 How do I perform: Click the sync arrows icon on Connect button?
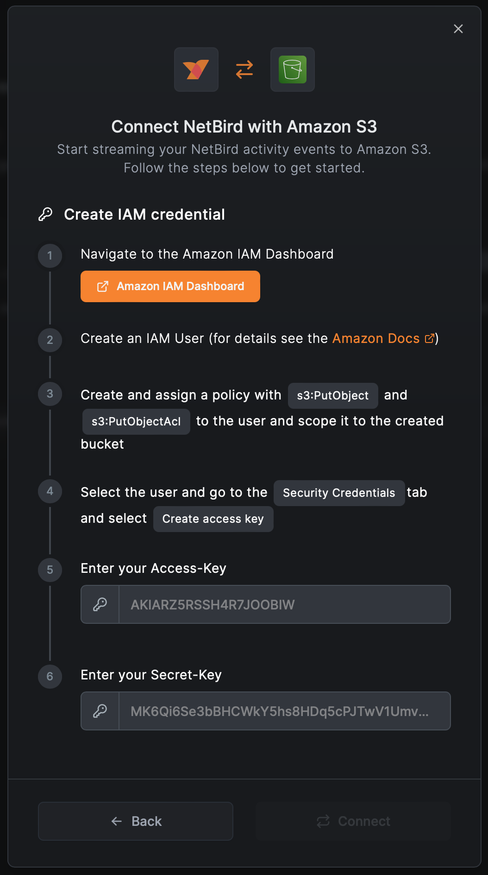(324, 821)
